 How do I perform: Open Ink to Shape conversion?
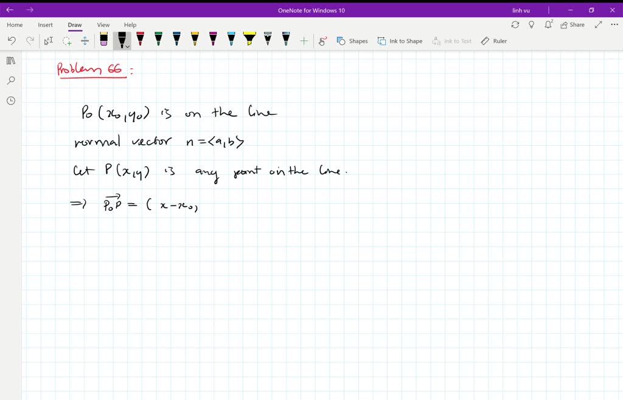(400, 41)
